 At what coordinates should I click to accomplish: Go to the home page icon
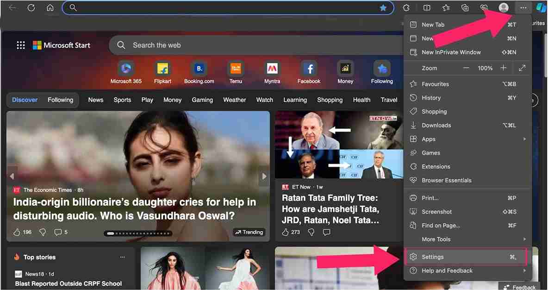pyautogui.click(x=50, y=8)
